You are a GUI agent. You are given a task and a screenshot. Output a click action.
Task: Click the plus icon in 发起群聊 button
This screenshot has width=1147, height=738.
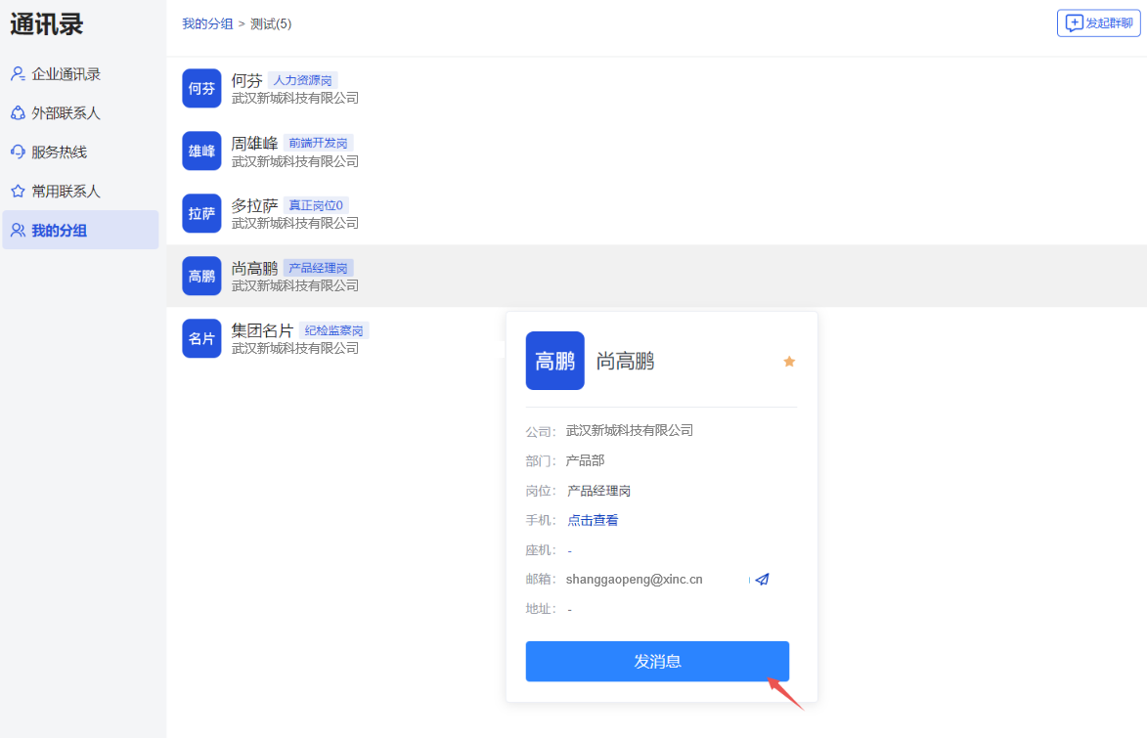(x=1073, y=23)
